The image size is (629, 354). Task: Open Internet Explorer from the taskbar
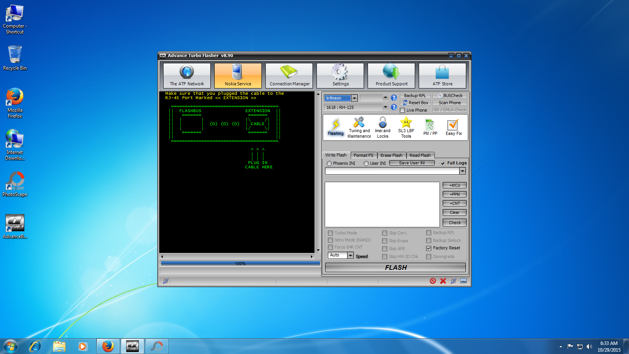pyautogui.click(x=35, y=346)
